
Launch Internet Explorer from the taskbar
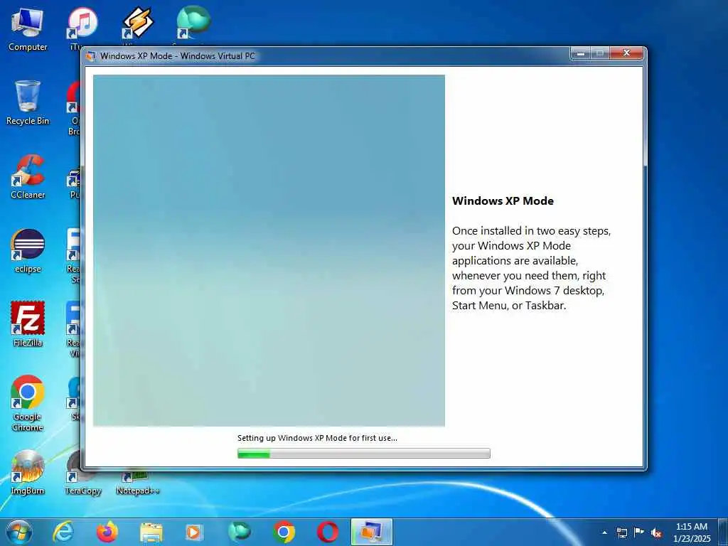pyautogui.click(x=63, y=532)
